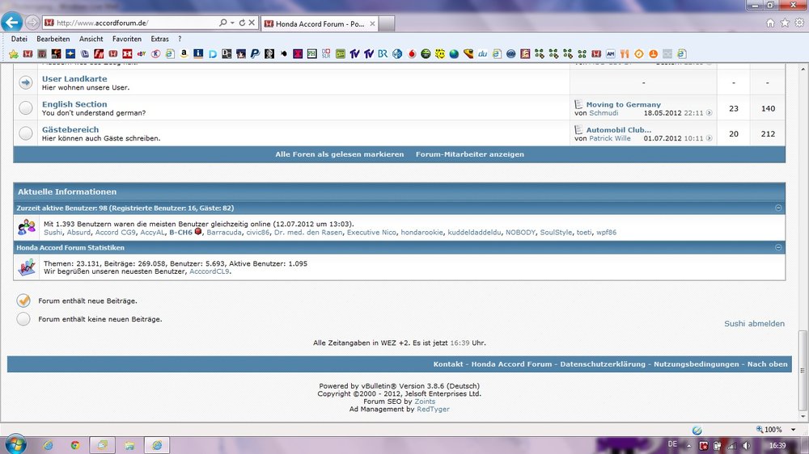Click the Amazon favorites bar icon

point(184,54)
